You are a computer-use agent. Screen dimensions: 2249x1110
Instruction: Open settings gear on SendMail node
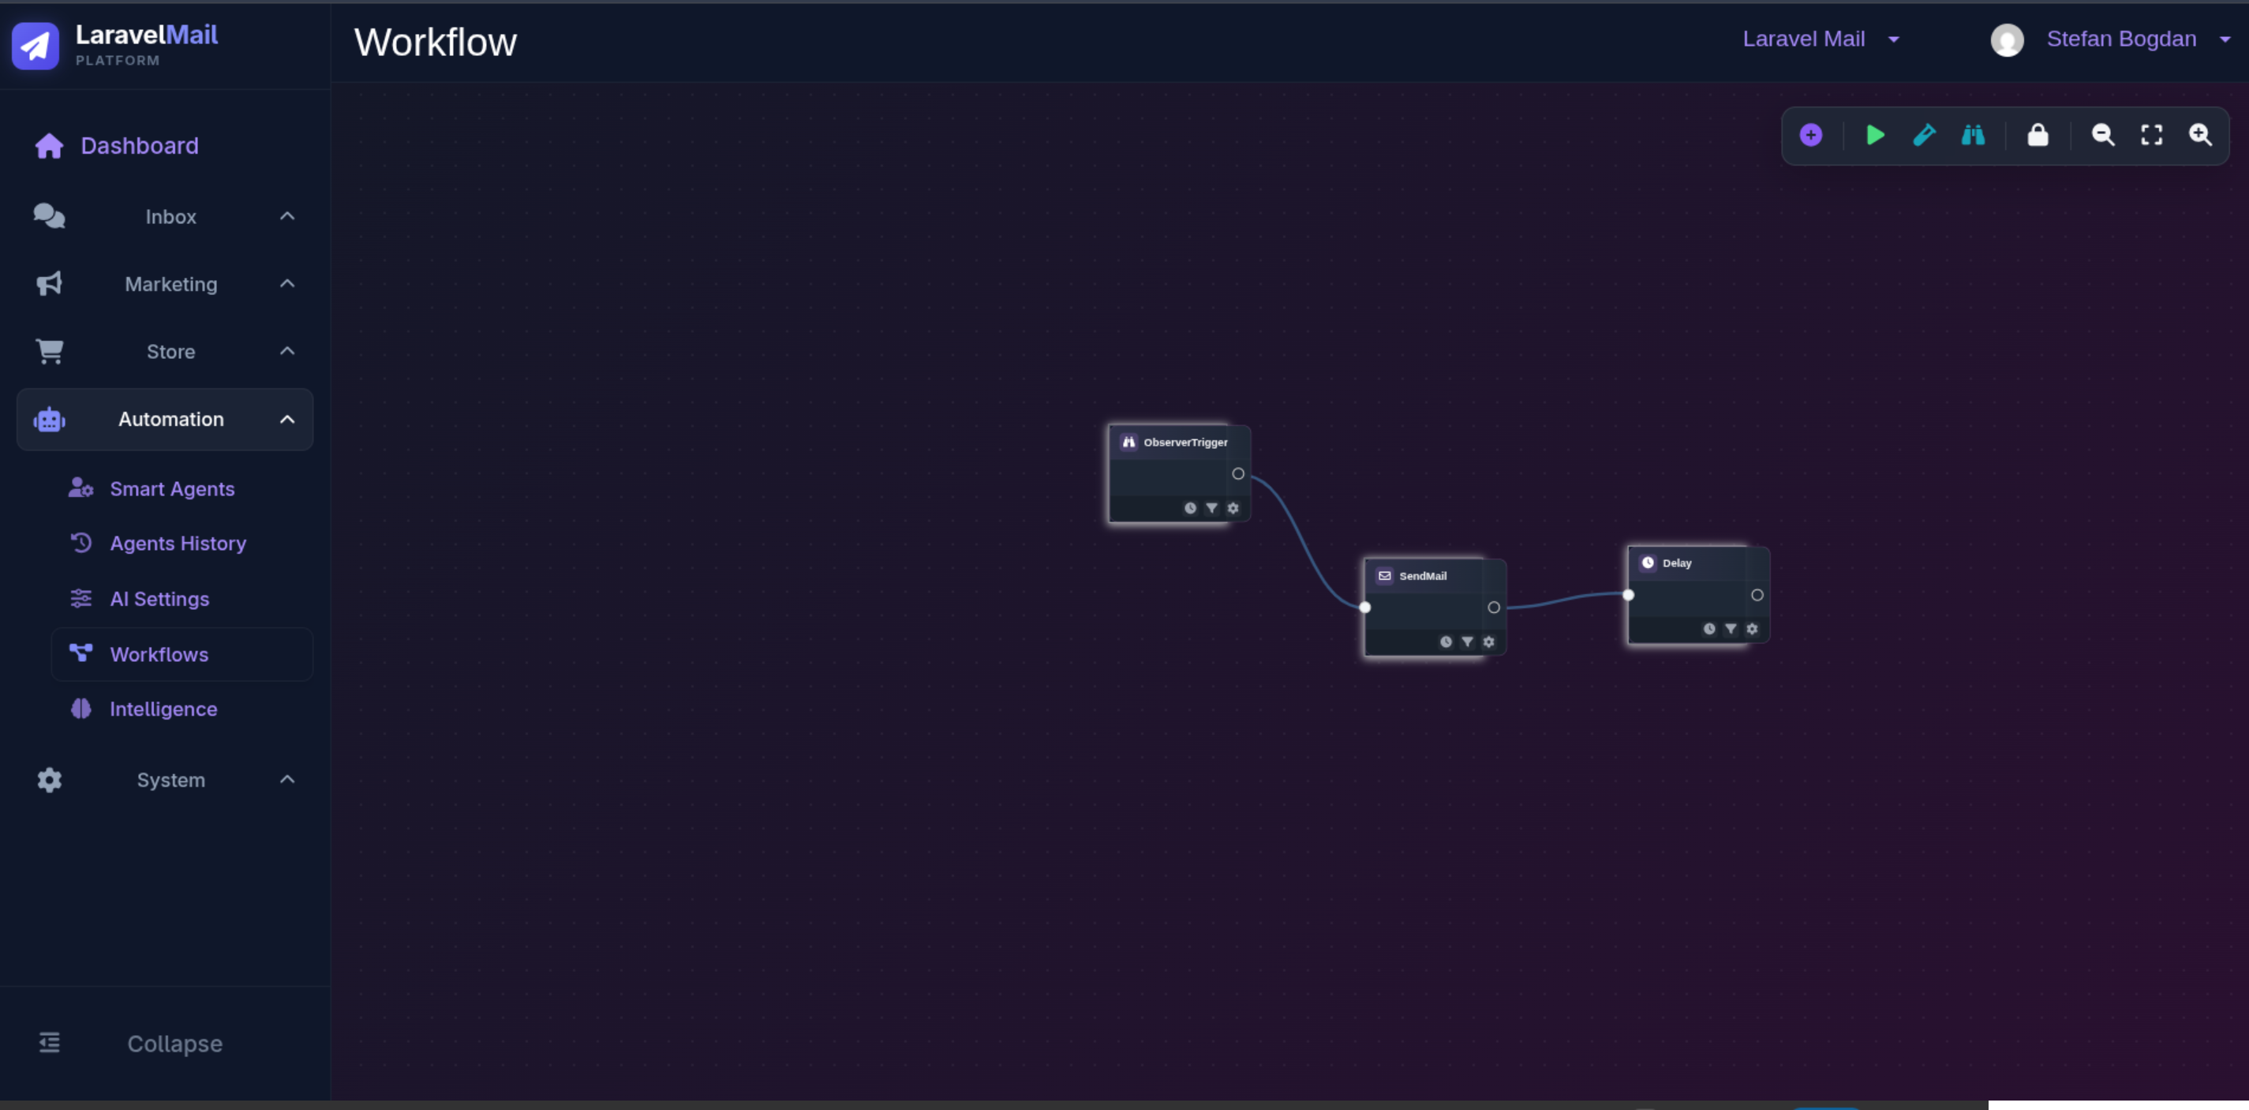click(x=1488, y=642)
